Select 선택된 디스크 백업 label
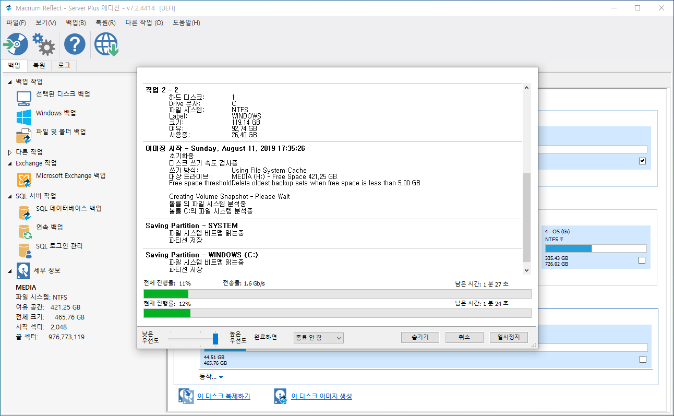 (63, 94)
